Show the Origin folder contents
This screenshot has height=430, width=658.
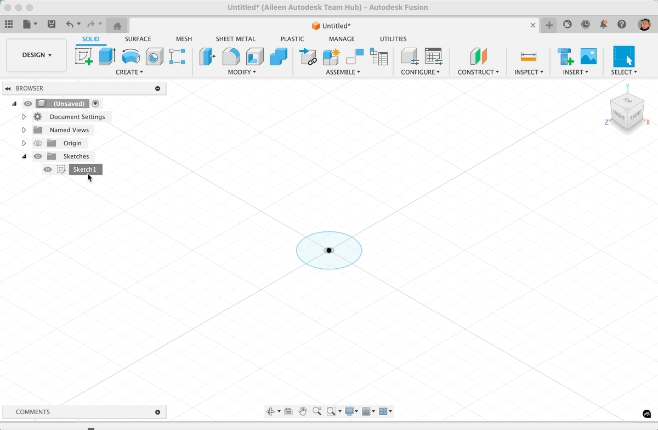[24, 143]
